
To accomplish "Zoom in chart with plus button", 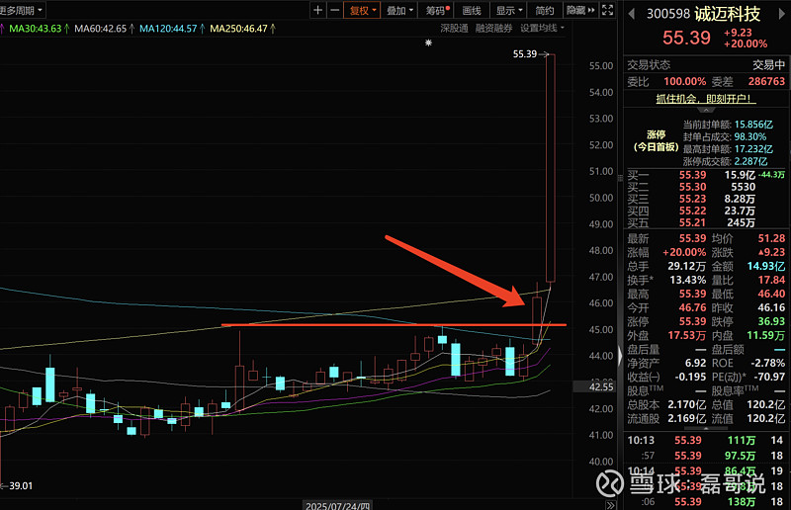I will [317, 10].
